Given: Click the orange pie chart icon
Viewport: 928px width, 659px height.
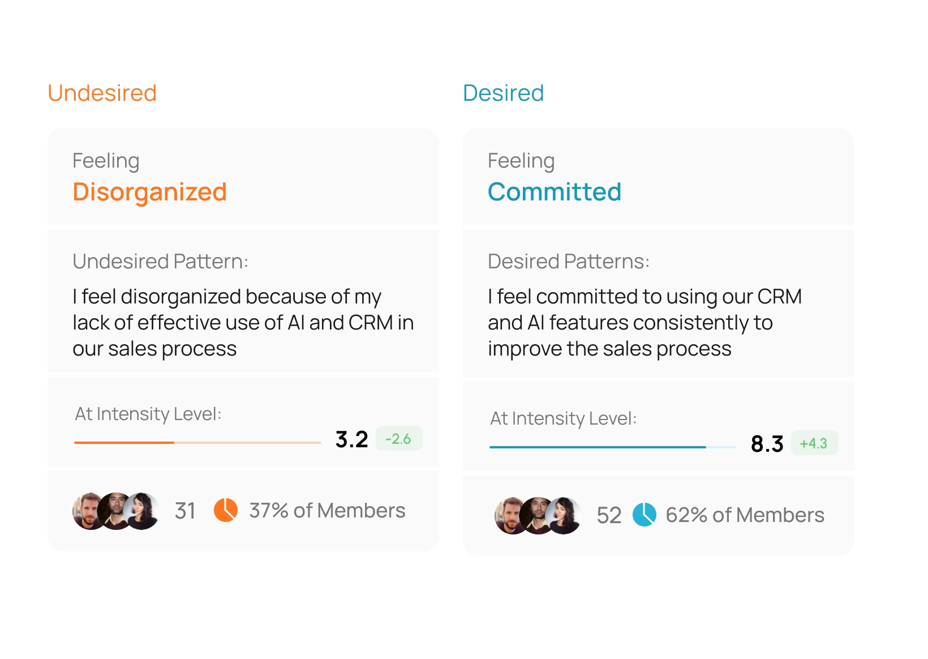Looking at the screenshot, I should (x=225, y=510).
